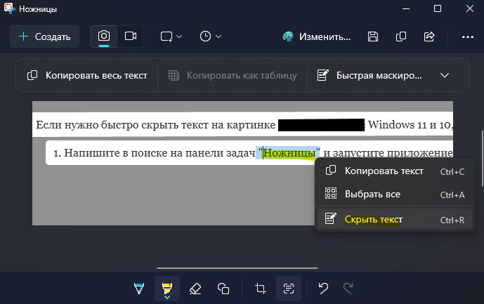Select the eraser tool
This screenshot has height=304, width=484.
tap(195, 289)
